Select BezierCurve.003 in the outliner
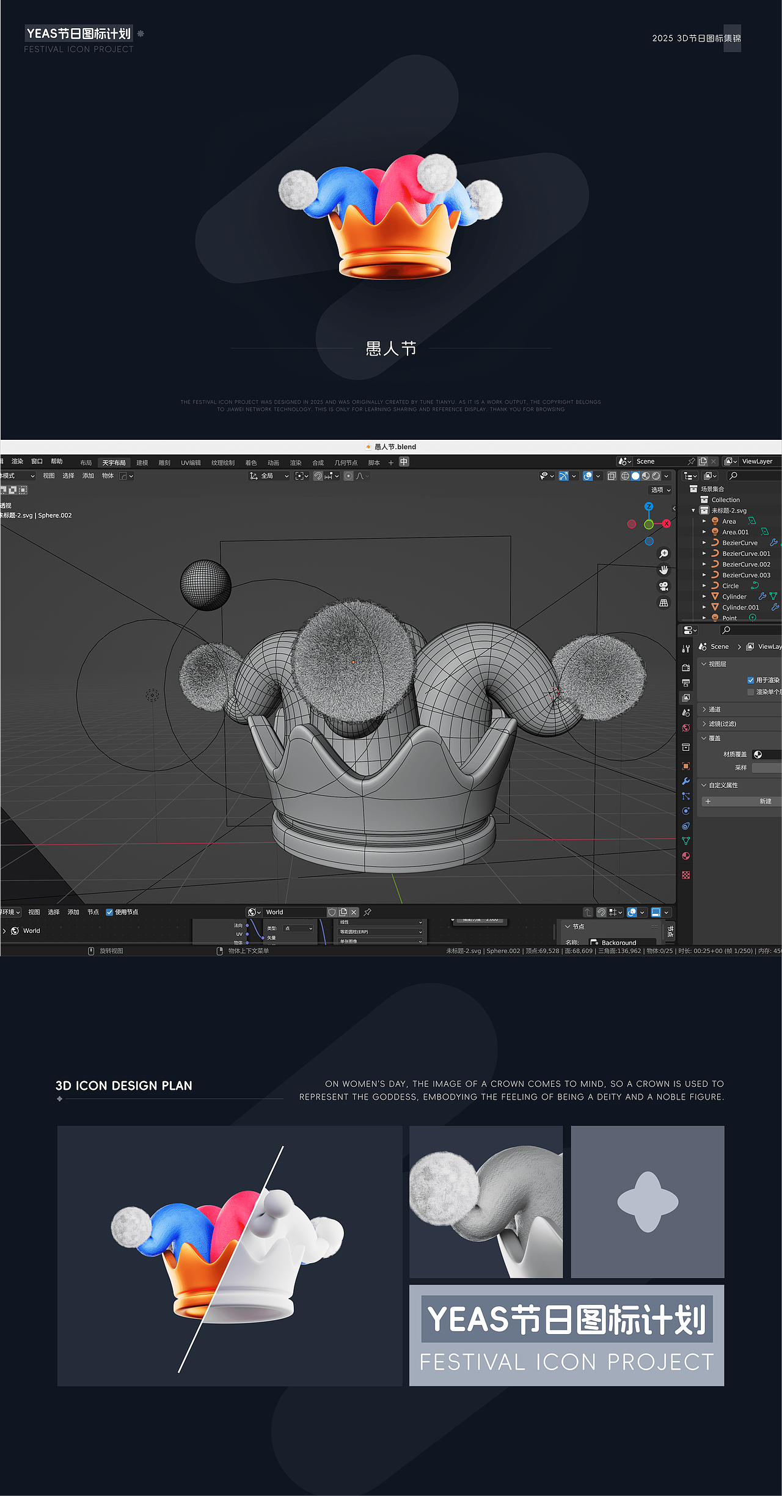Screen dimensions: 782x1496 coord(746,575)
